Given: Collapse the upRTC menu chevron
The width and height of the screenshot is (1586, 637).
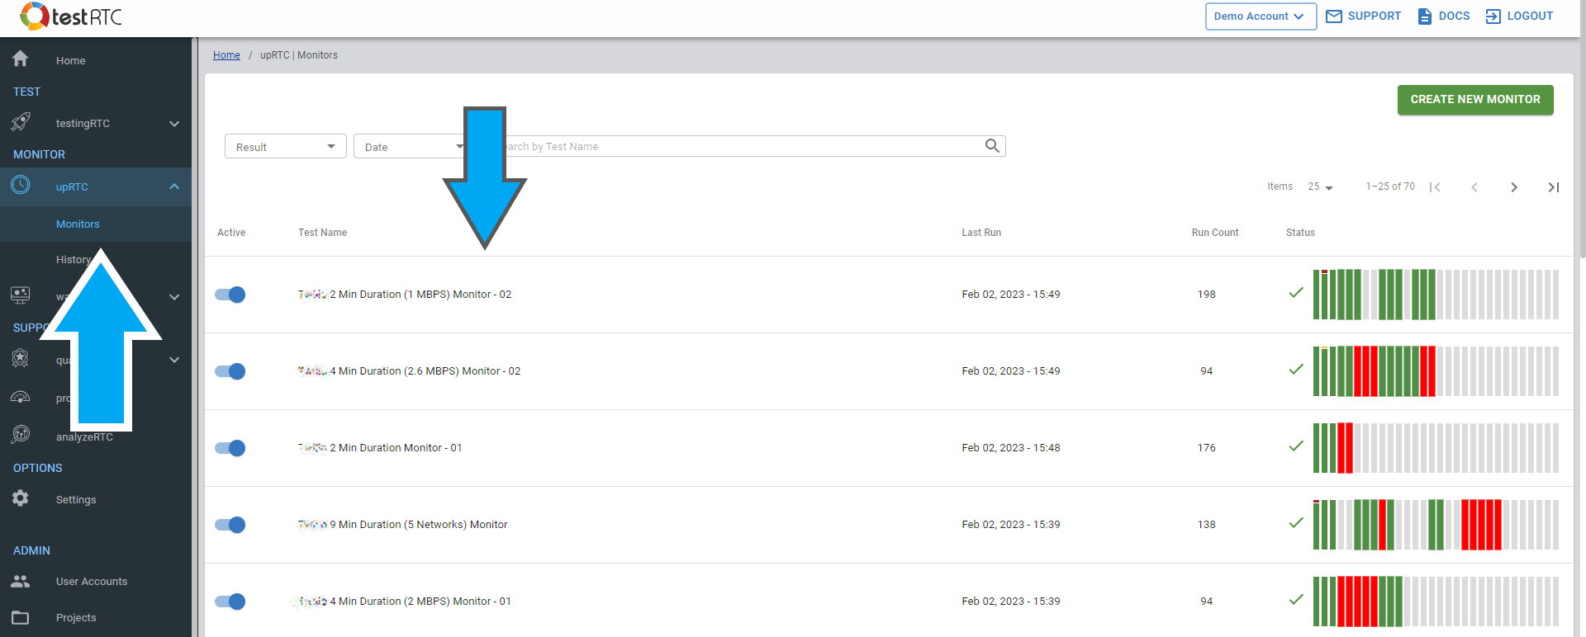Looking at the screenshot, I should pyautogui.click(x=174, y=186).
